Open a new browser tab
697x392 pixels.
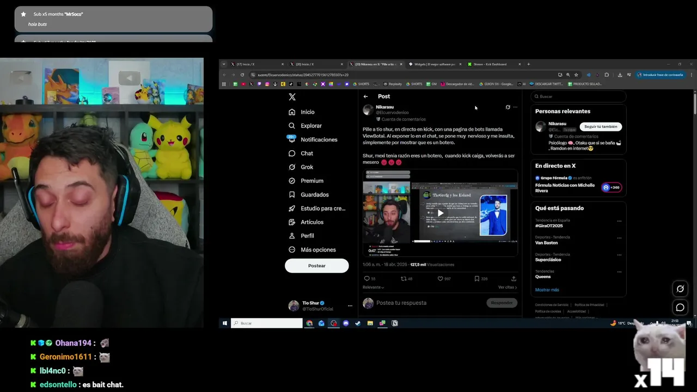pos(528,64)
